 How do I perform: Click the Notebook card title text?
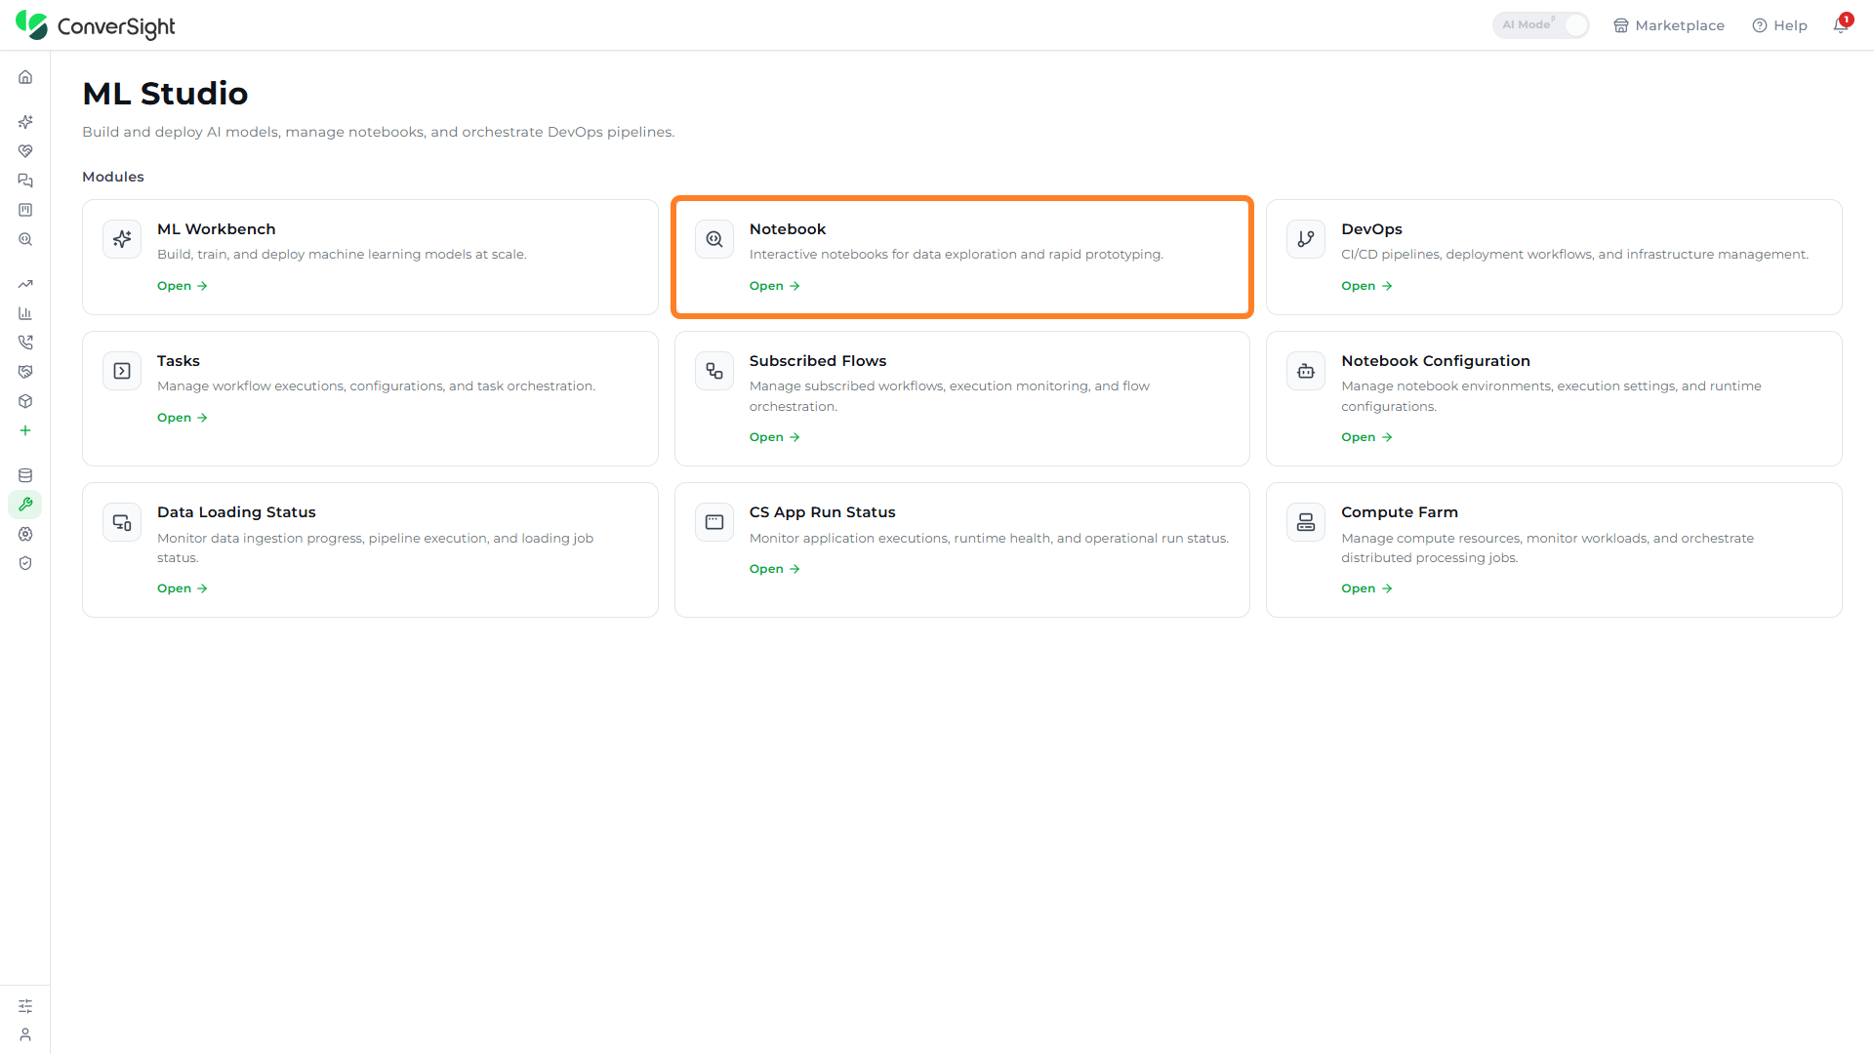[788, 229]
